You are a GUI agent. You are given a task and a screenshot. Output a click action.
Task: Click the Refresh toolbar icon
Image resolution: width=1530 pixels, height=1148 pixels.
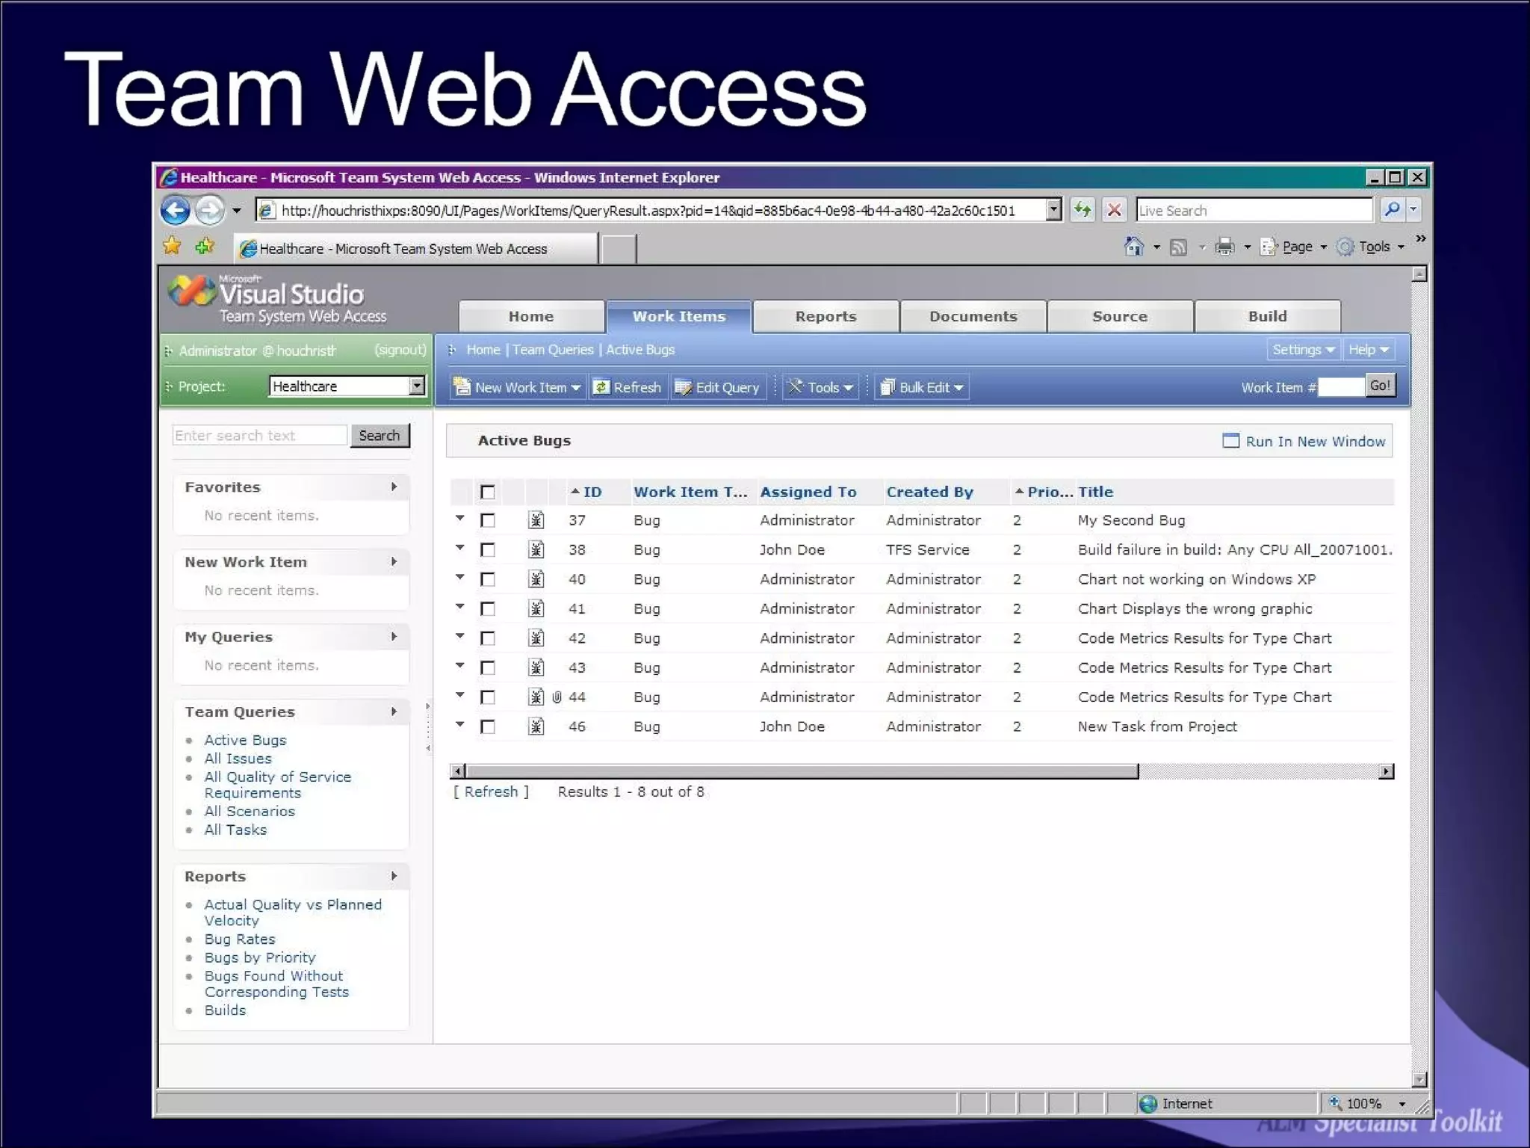coord(601,387)
